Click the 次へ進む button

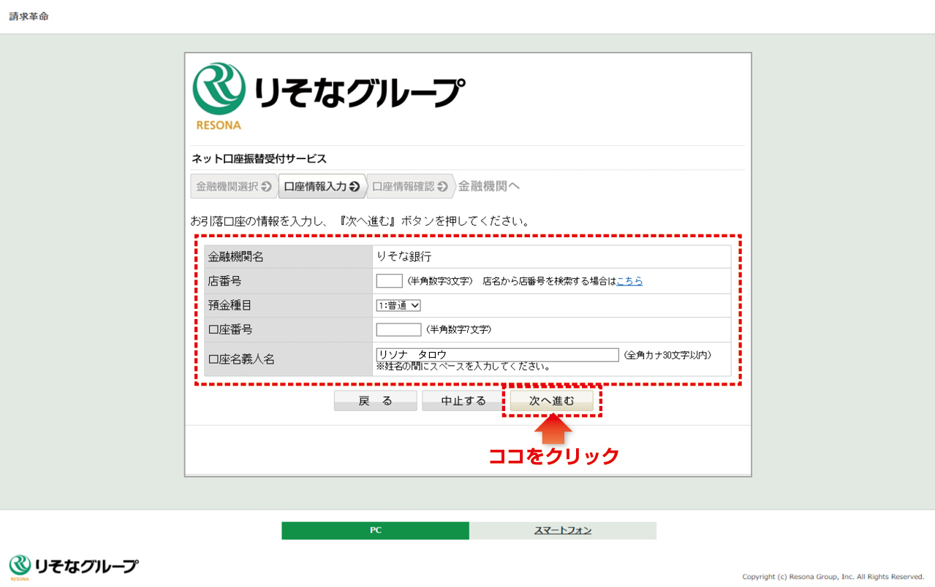coord(551,401)
